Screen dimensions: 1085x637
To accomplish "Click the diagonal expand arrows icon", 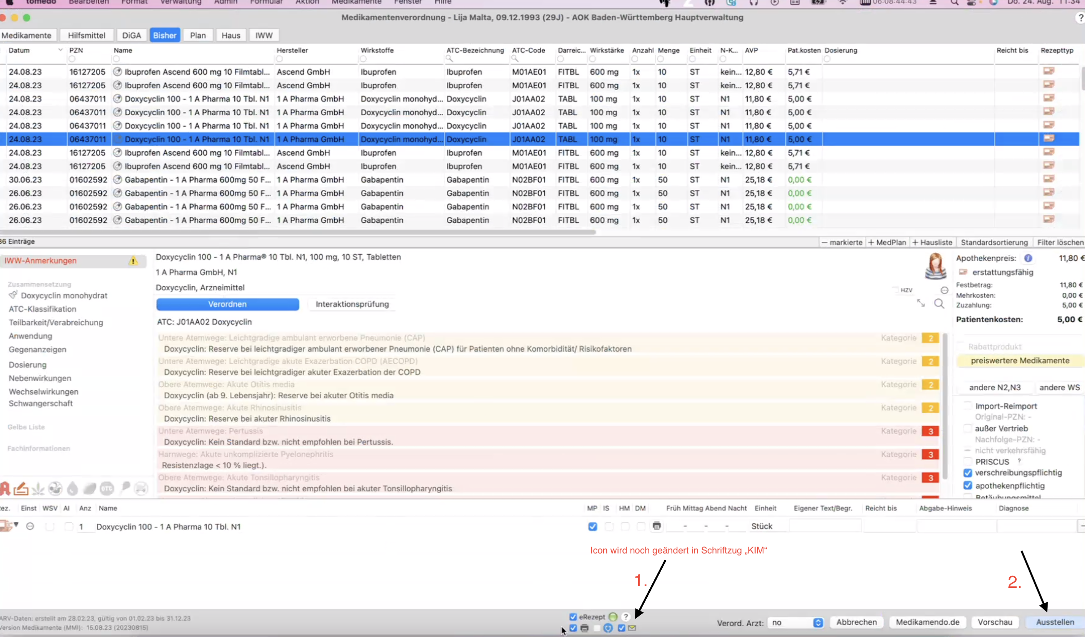I will 921,303.
